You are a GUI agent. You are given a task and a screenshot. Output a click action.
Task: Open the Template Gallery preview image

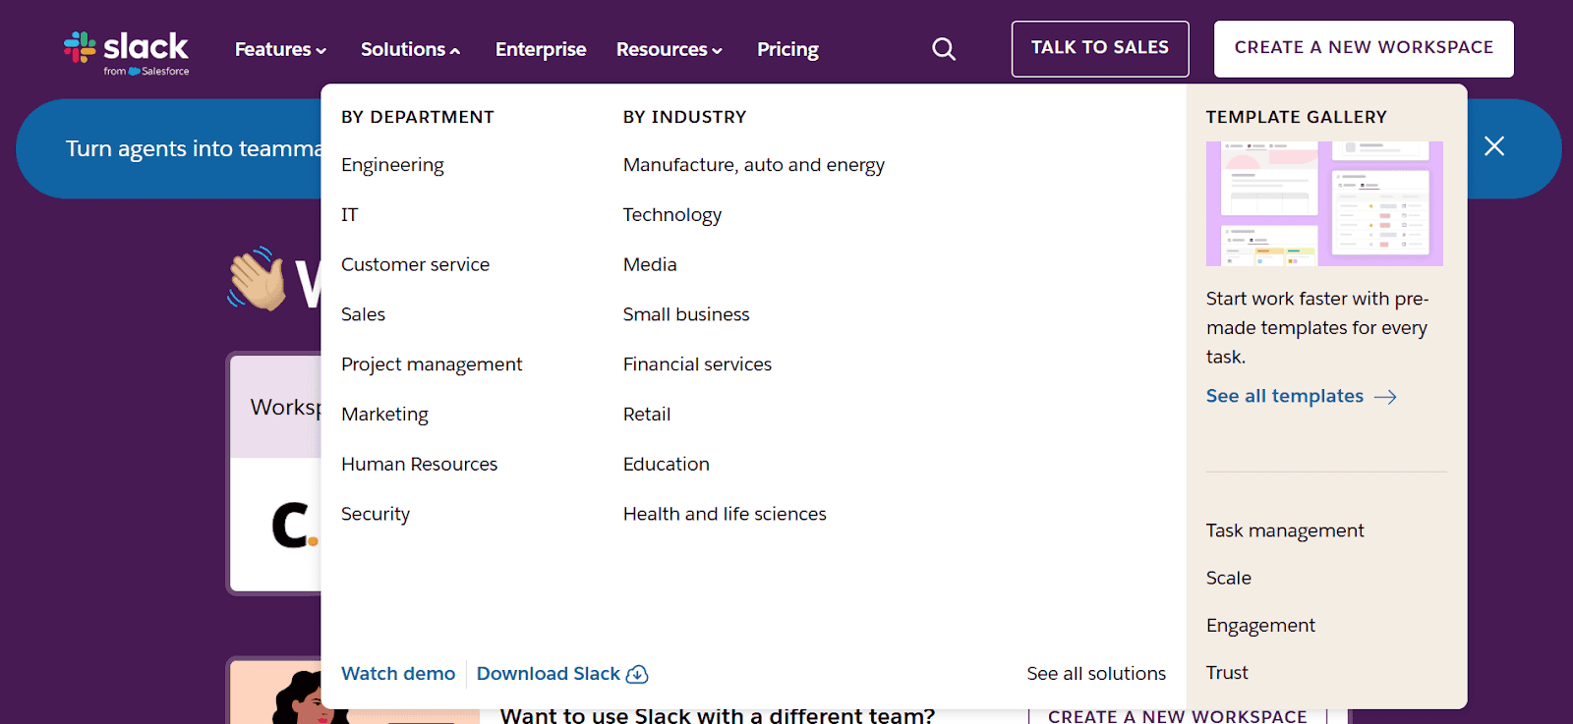click(x=1323, y=203)
